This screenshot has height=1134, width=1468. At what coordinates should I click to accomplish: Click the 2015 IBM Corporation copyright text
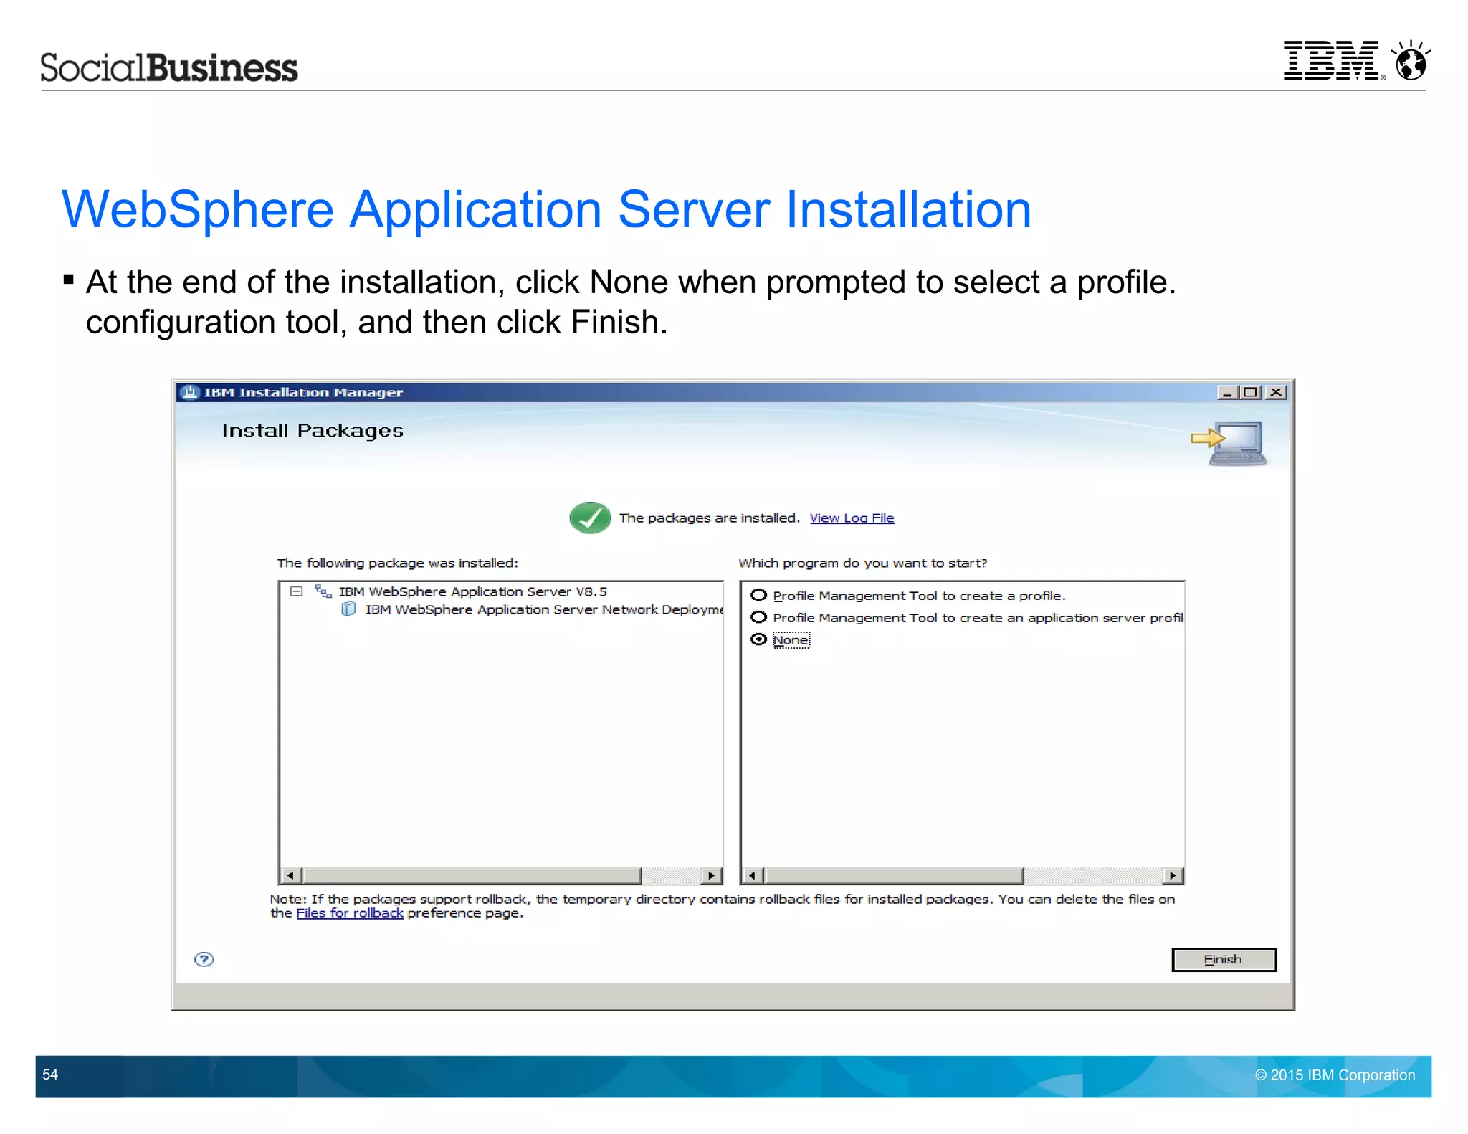(1335, 1075)
